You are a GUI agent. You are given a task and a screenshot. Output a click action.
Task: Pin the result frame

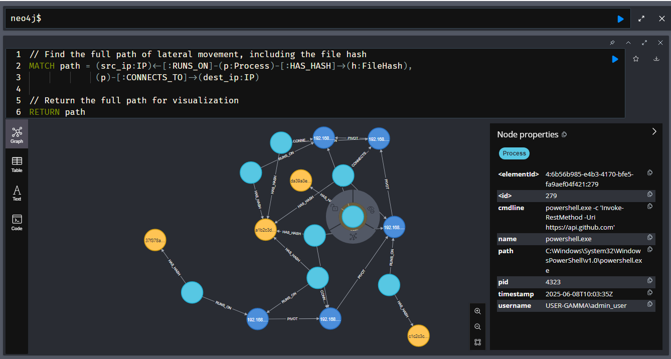612,43
